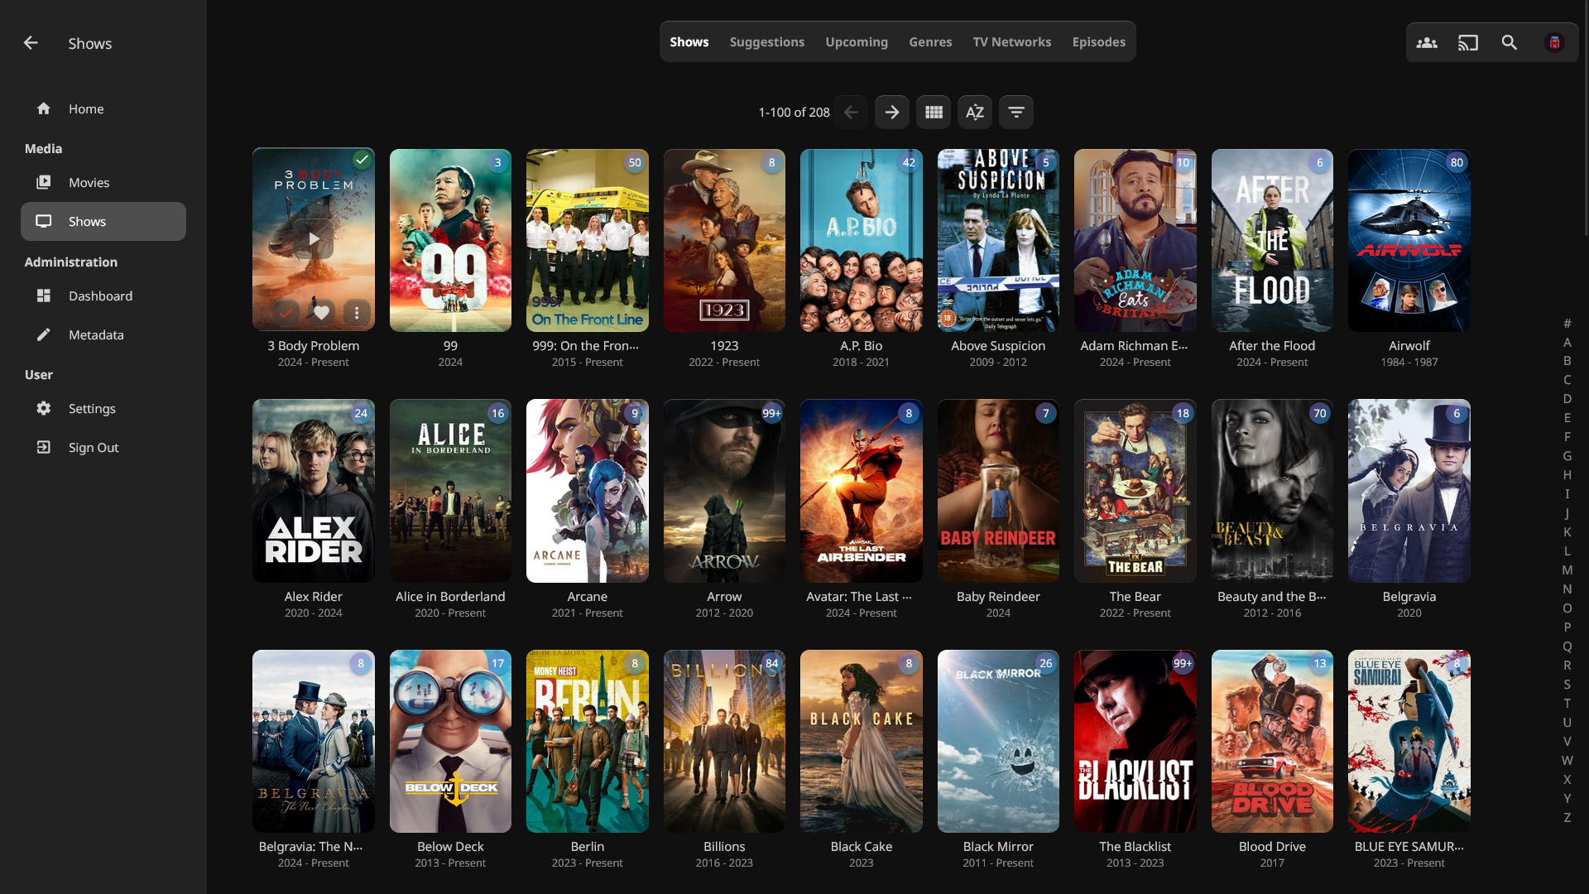
Task: Go back using the arrow icon
Action: pos(31,43)
